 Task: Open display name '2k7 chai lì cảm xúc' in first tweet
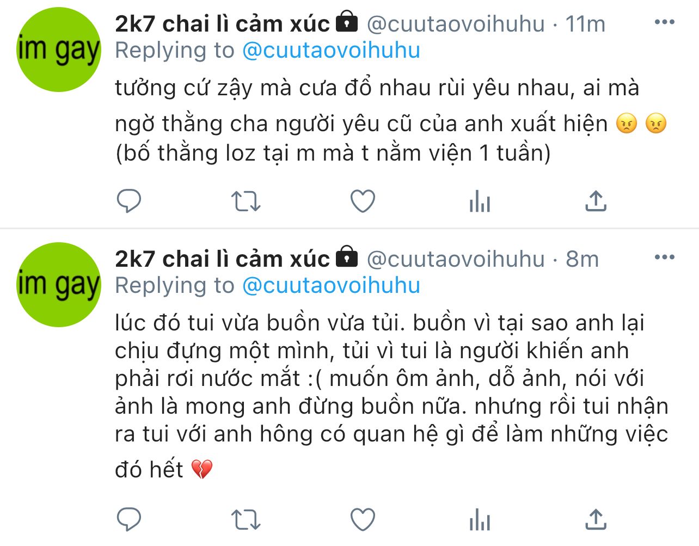(223, 23)
